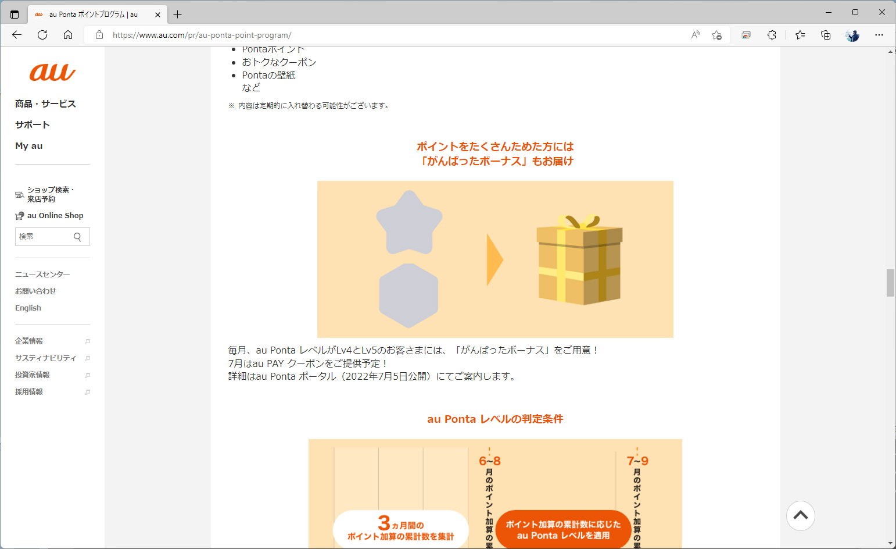Click the address bar URL
This screenshot has height=549, width=896.
tap(202, 35)
